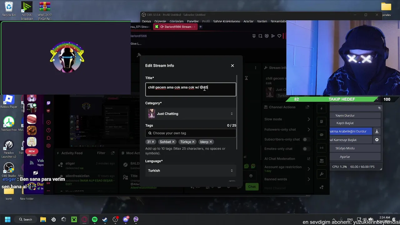Click the pin icon in browser toolbar
Image resolution: width=400 pixels, height=225 pixels.
pyautogui.click(x=254, y=36)
